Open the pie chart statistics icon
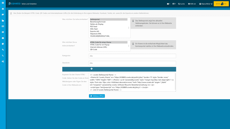The width and height of the screenshot is (230, 129). (3, 44)
